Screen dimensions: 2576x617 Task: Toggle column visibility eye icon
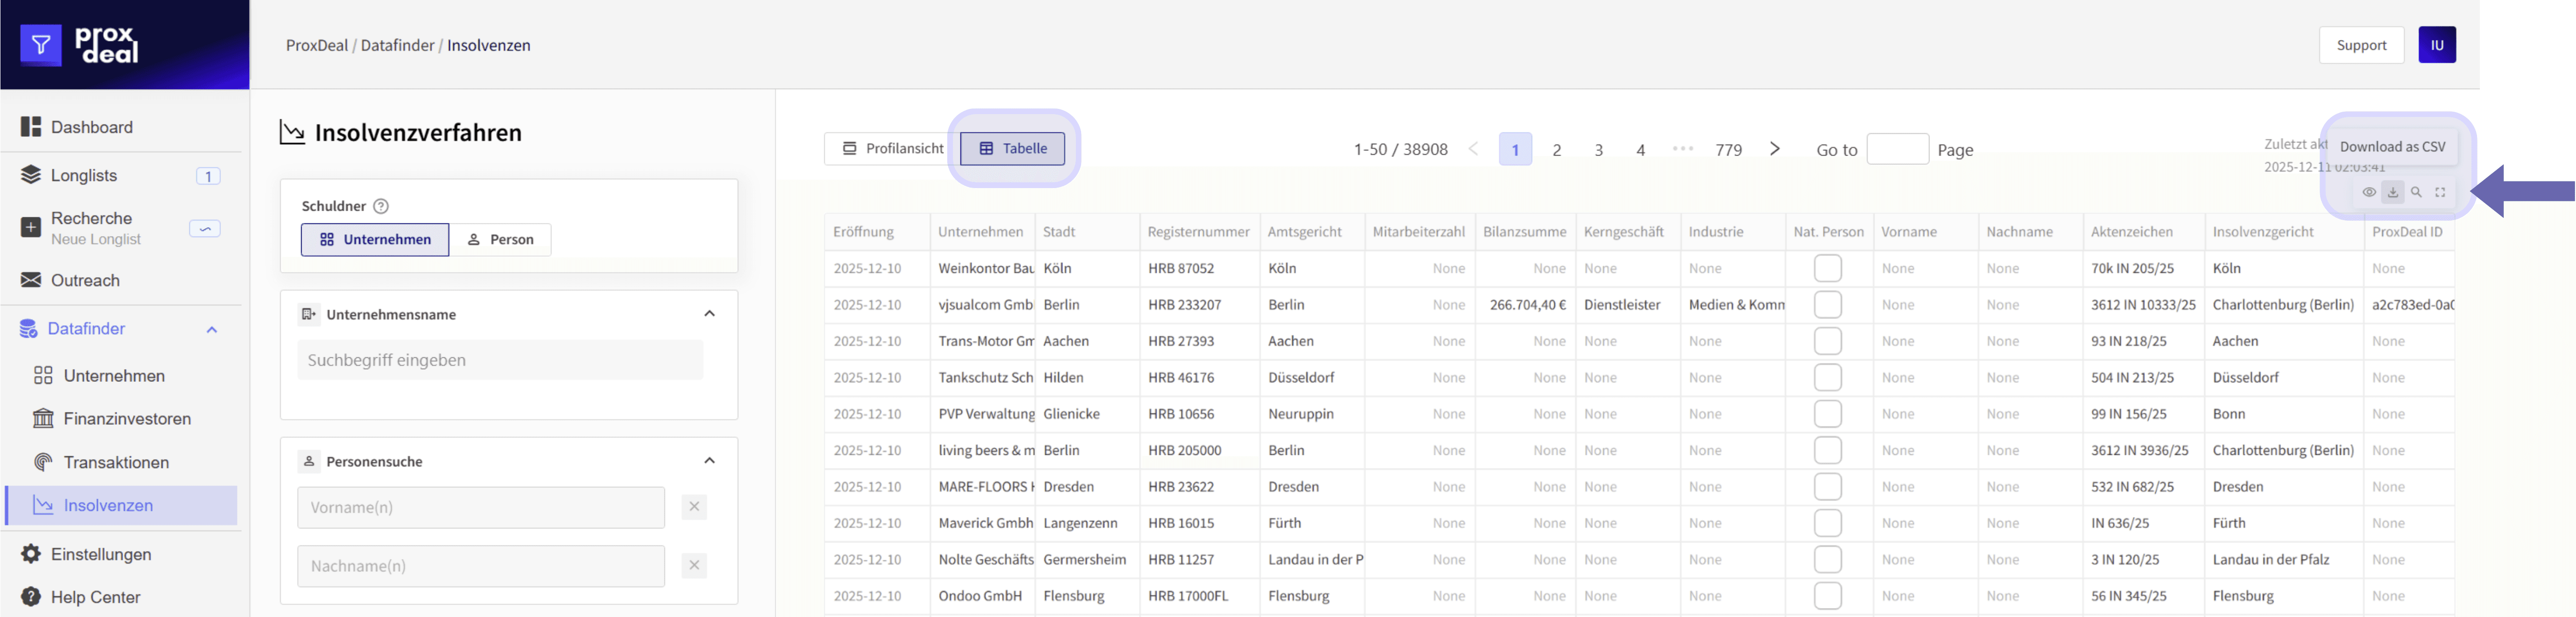tap(2369, 192)
